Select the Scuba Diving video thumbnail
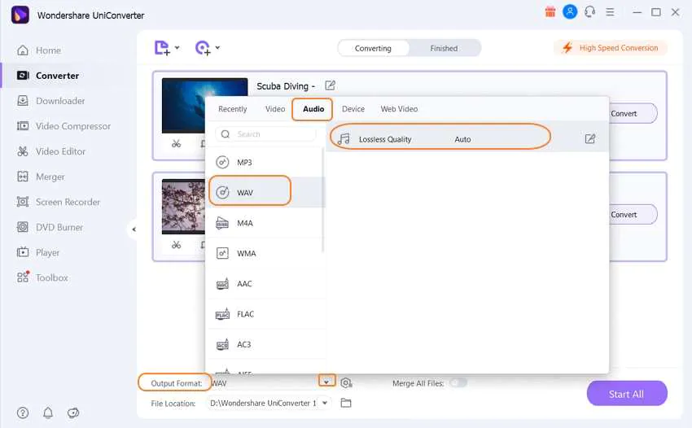Screen dimensions: 692x428 point(204,106)
